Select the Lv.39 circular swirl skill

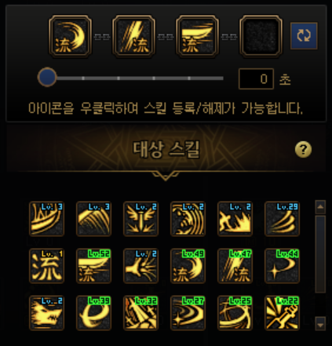point(93,313)
